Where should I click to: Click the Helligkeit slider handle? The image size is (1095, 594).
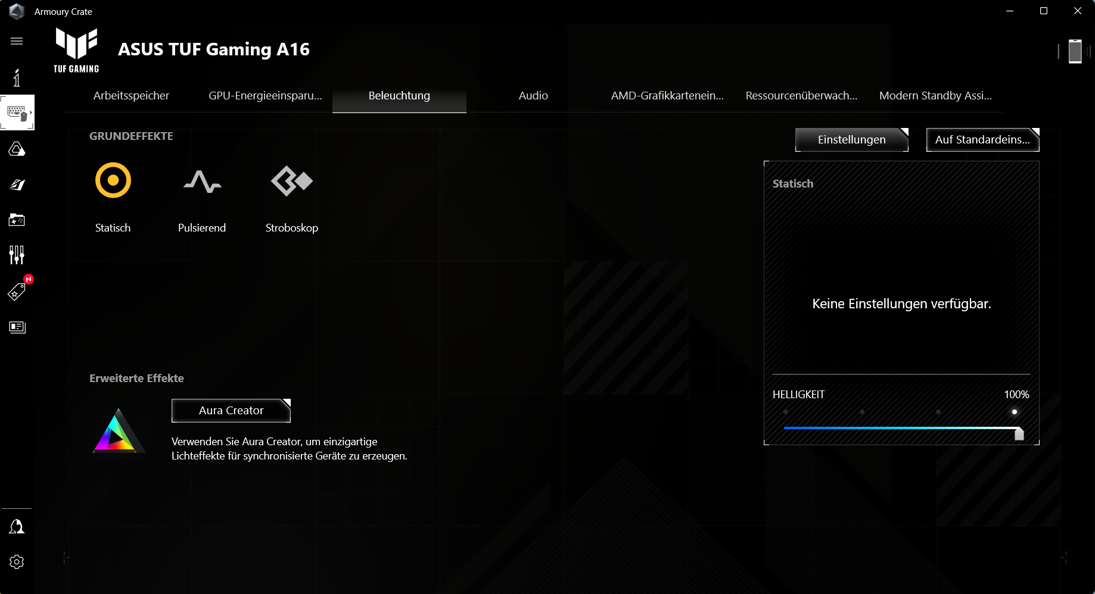(x=1019, y=433)
